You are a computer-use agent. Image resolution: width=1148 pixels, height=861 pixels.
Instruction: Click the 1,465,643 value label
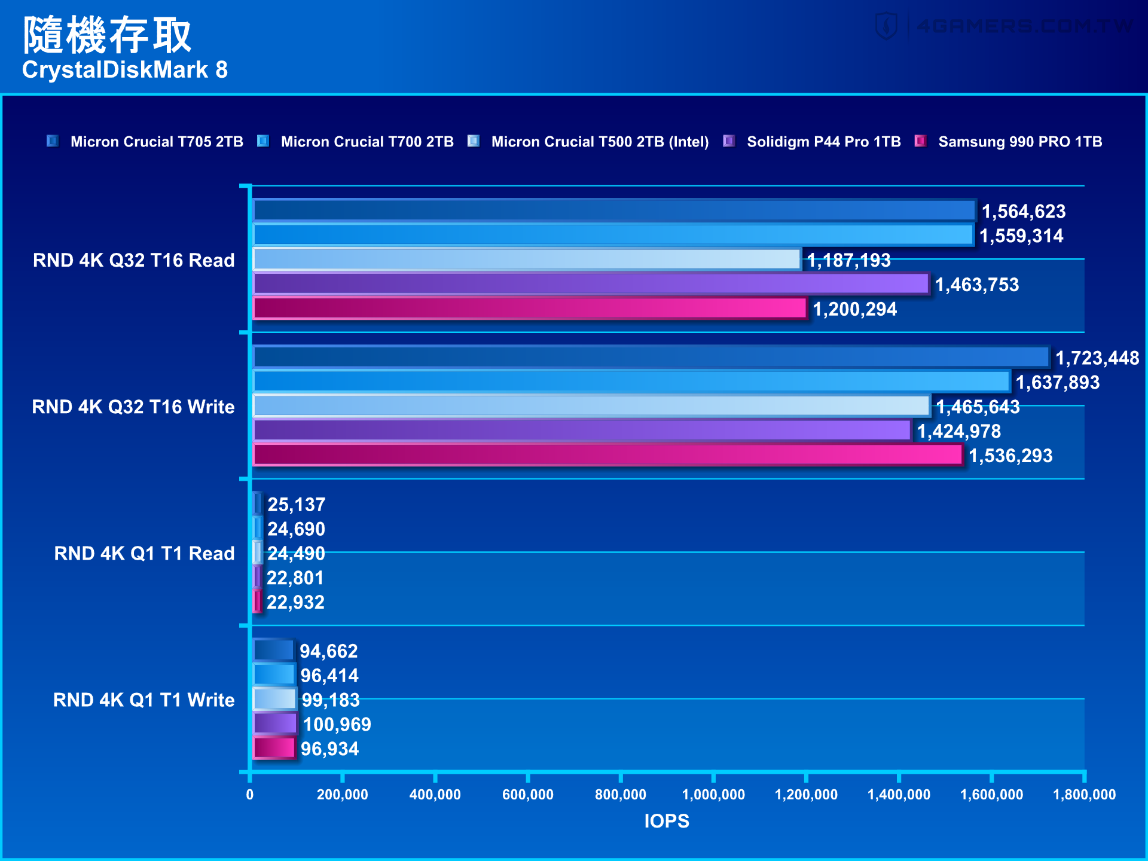(978, 407)
